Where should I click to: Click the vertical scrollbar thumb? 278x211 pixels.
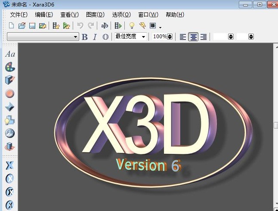click(x=276, y=125)
